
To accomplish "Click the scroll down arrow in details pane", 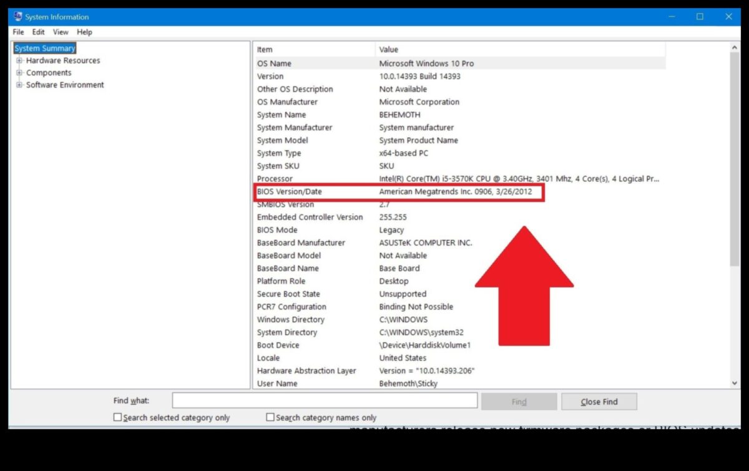I will click(x=735, y=383).
